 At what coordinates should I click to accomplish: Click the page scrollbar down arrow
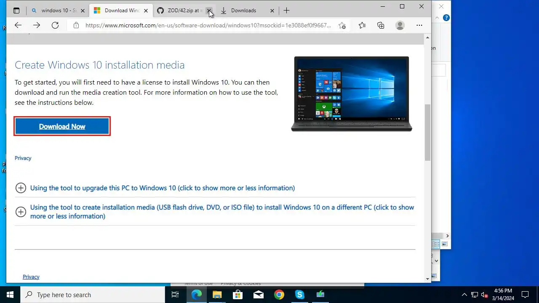click(x=427, y=279)
